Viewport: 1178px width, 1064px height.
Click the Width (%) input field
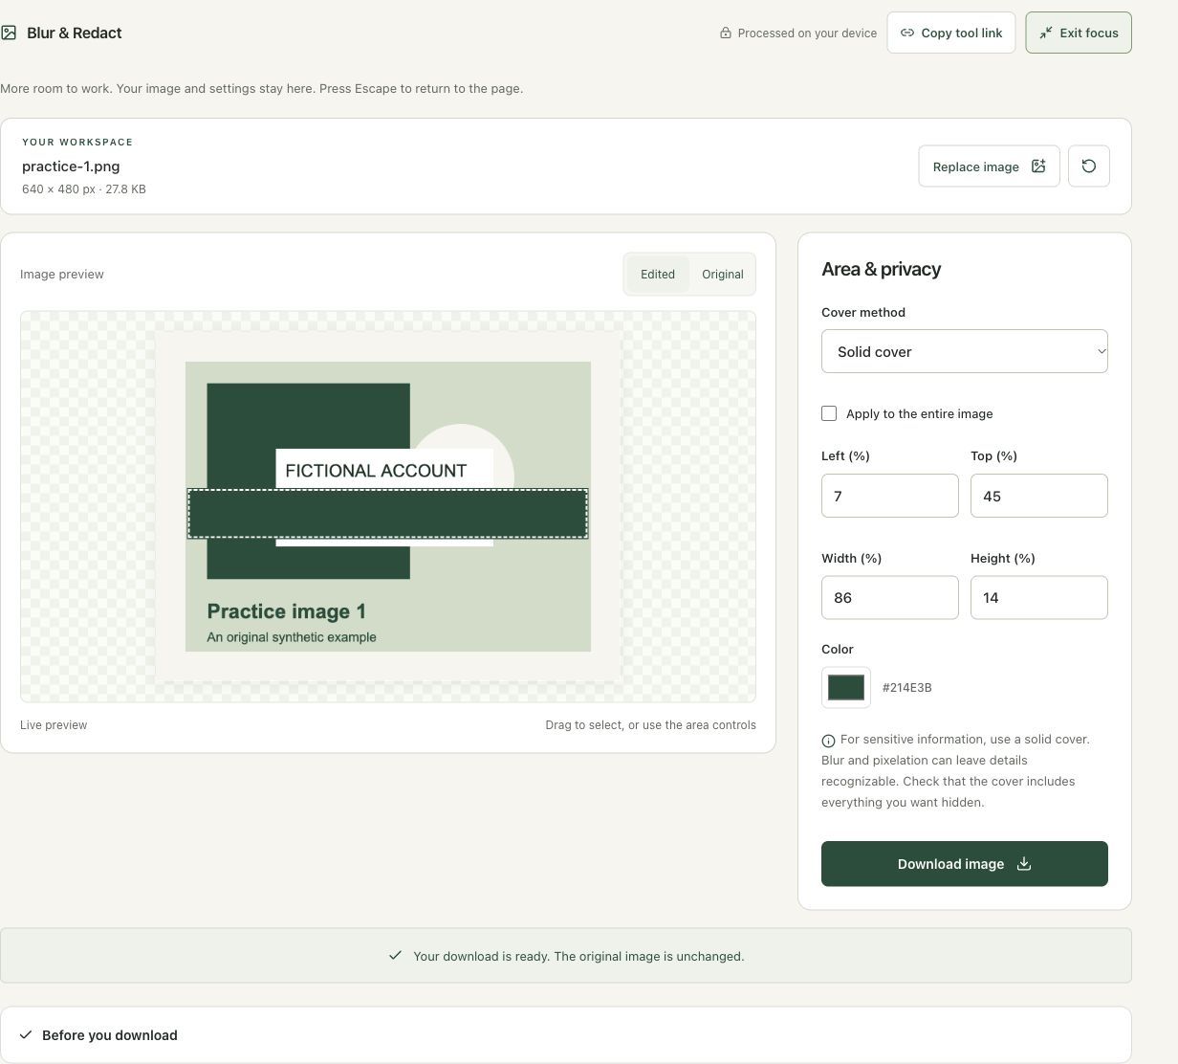(889, 597)
